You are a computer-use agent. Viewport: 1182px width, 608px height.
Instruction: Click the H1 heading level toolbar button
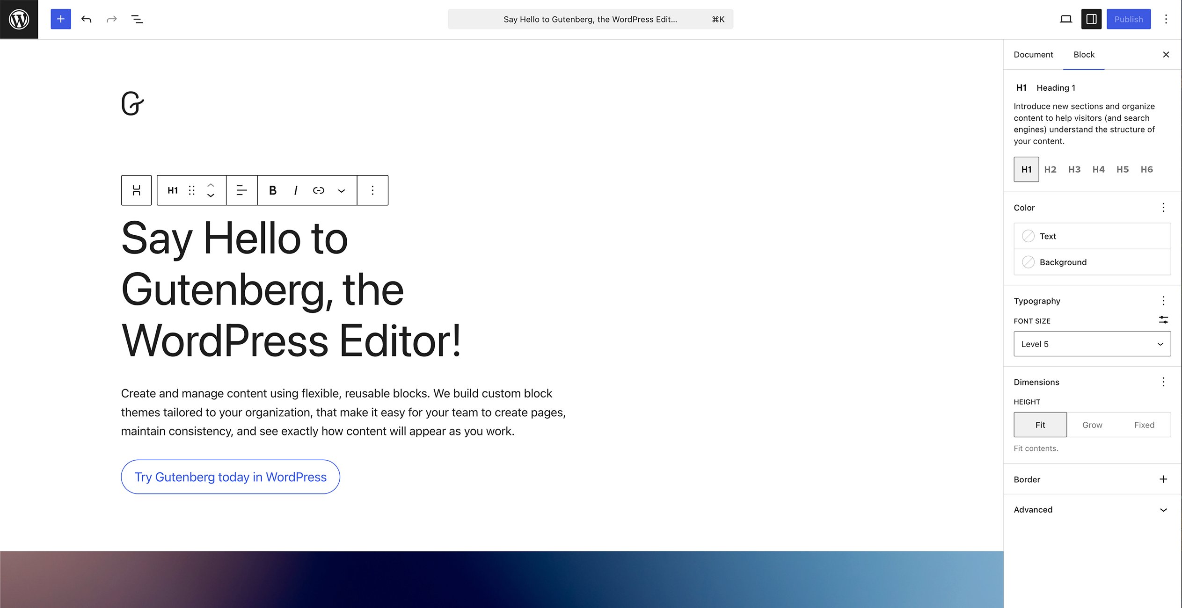click(x=173, y=190)
